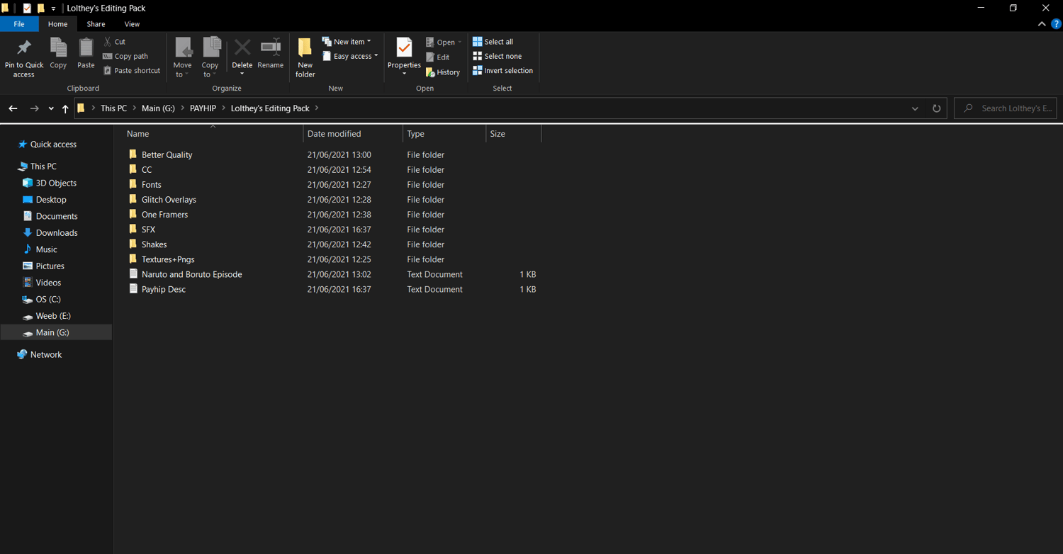Screen dimensions: 1063x554
Task: Click the Paste clipboard icon
Action: pyautogui.click(x=86, y=48)
